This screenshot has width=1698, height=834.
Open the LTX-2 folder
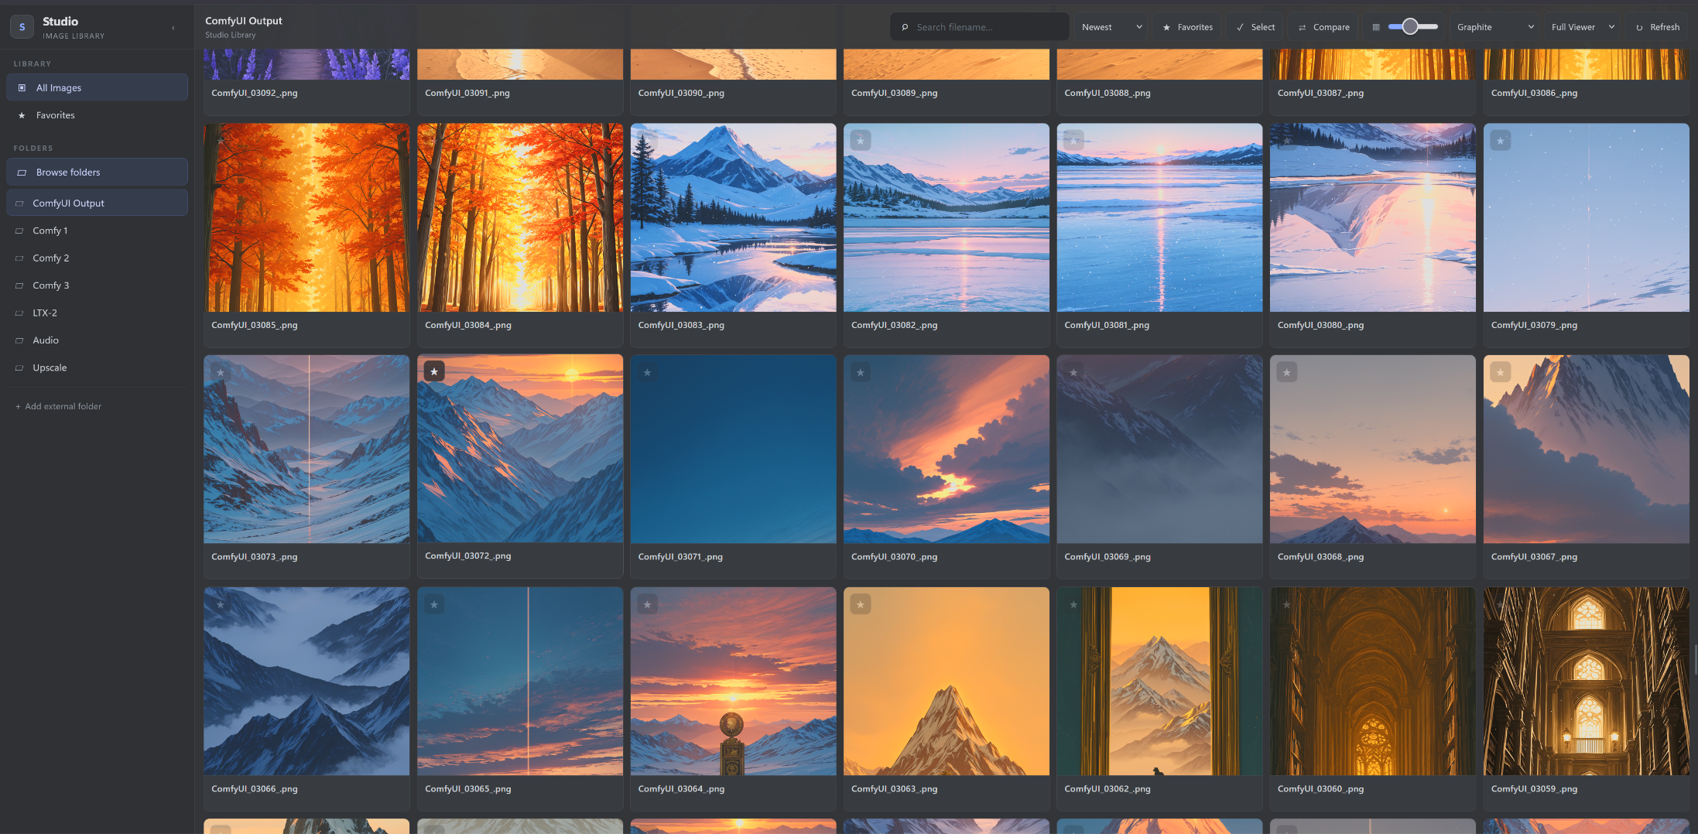98,313
